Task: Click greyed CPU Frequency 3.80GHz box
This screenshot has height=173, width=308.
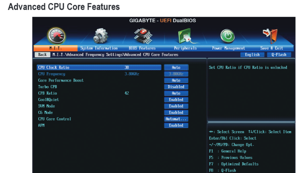Action: (x=176, y=74)
